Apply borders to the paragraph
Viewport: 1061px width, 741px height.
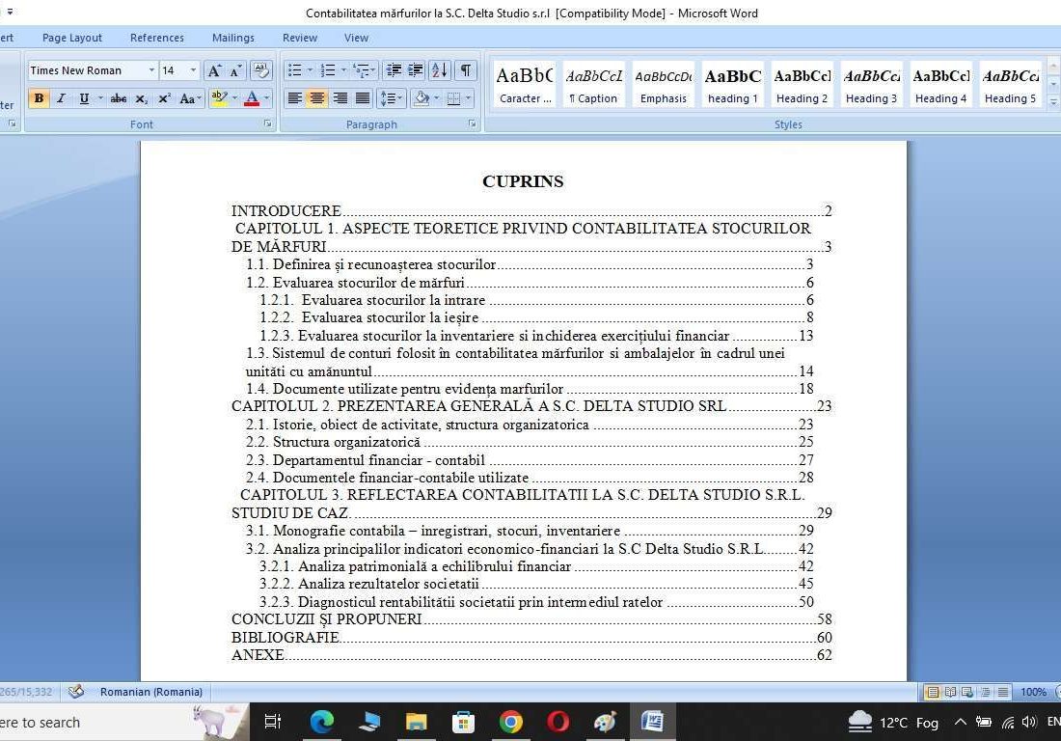coord(453,98)
